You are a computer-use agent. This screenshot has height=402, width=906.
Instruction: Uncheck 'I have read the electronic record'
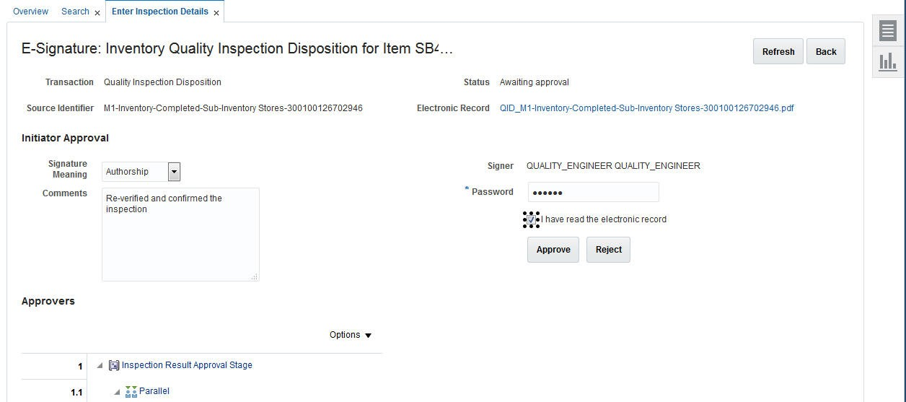point(531,219)
